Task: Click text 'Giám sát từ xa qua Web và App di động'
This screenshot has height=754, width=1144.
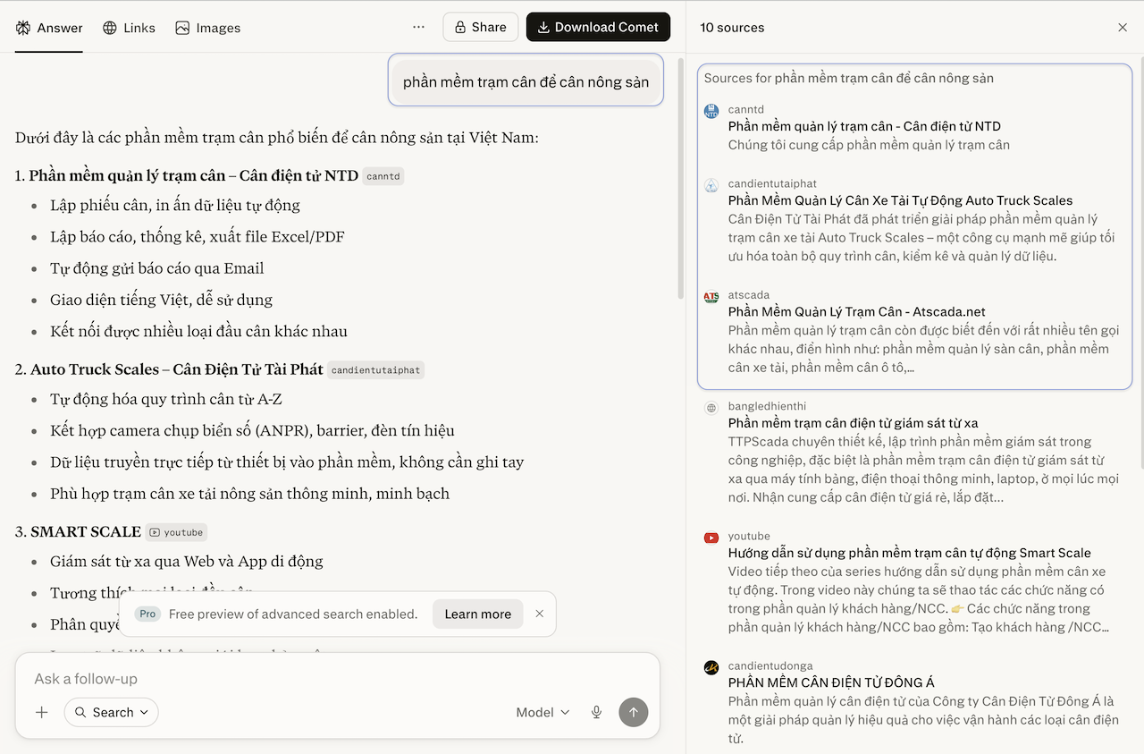Action: 187,562
